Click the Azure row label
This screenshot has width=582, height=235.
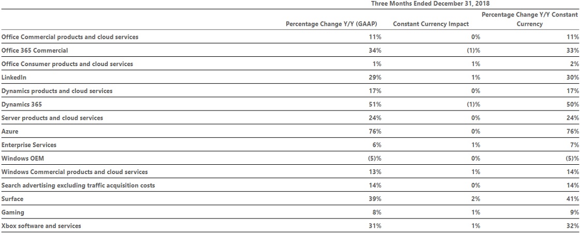pos(10,131)
